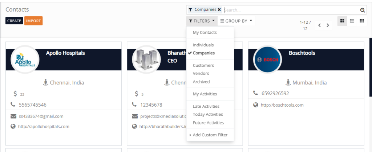
Task: Go to previous page arrow
Action: (x=320, y=25)
